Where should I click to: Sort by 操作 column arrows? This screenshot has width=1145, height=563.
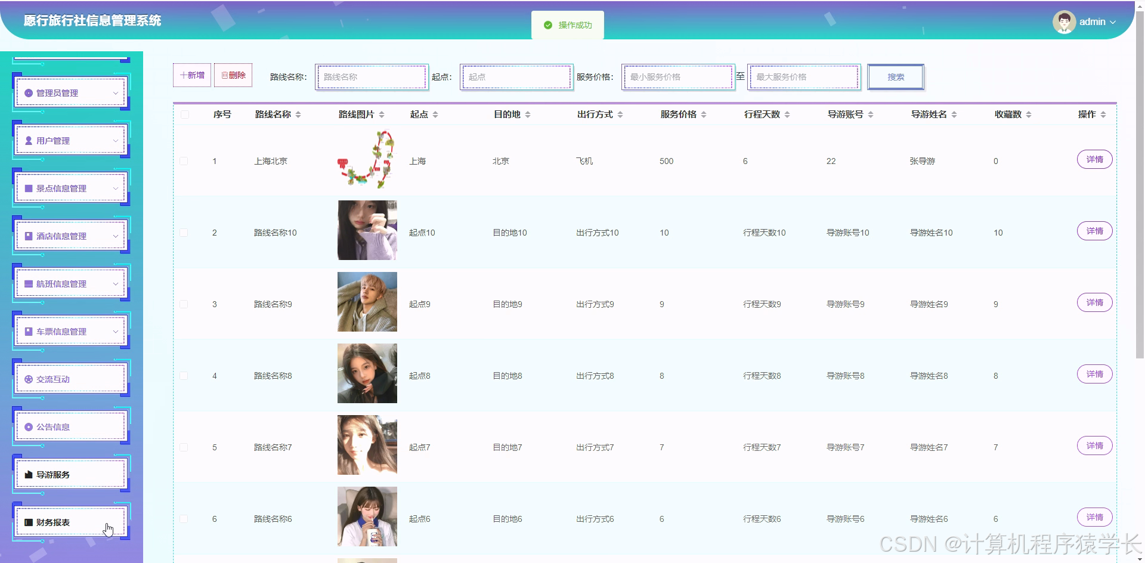[x=1103, y=115]
